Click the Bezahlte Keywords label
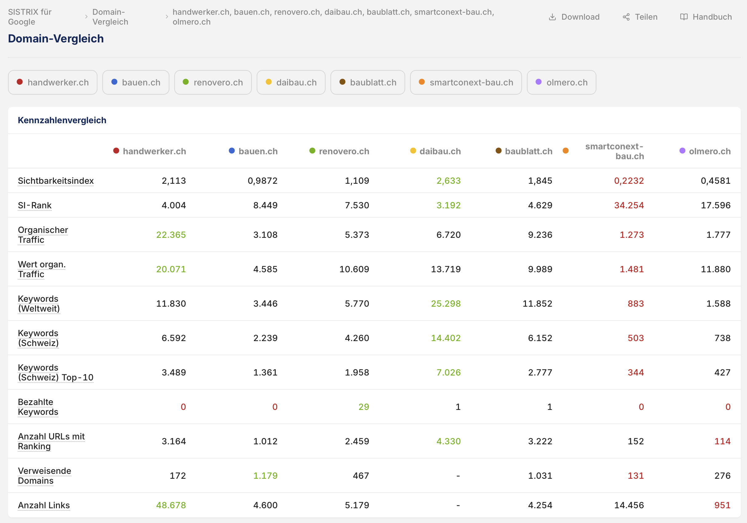The height and width of the screenshot is (523, 747). pos(38,407)
